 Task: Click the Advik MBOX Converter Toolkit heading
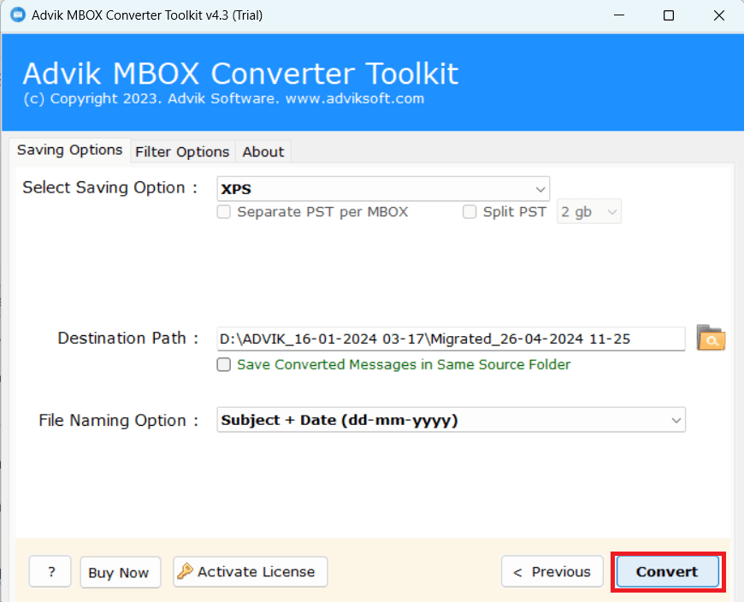(x=240, y=74)
